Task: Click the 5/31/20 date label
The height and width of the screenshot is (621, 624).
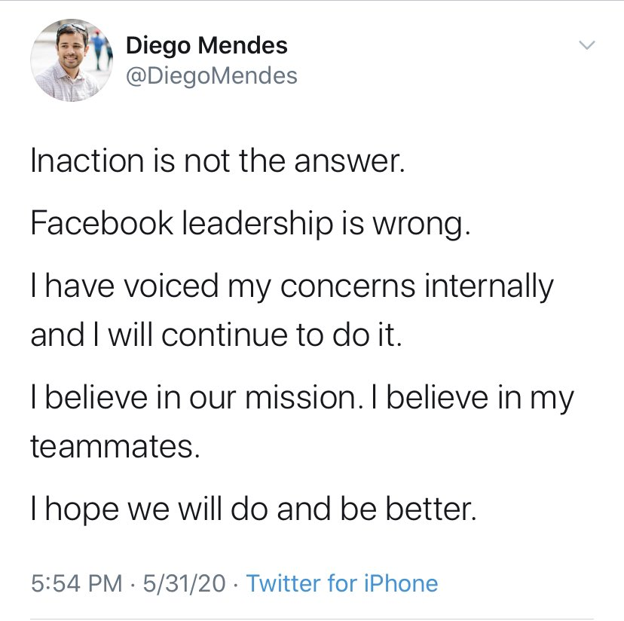Action: click(184, 583)
